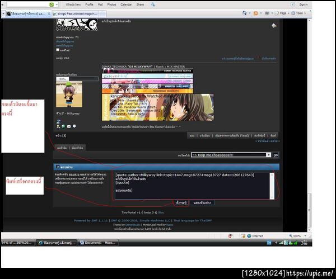Click the post submit button under reply box

tap(181, 202)
